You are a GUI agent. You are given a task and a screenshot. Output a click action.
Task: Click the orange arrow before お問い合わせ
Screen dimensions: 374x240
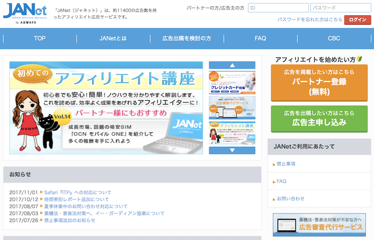[x=274, y=199]
